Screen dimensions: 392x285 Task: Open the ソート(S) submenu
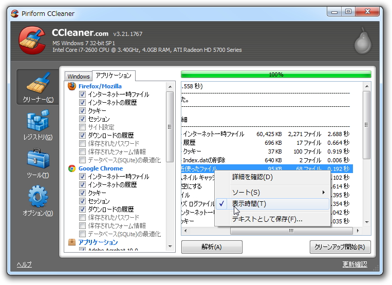(x=272, y=193)
